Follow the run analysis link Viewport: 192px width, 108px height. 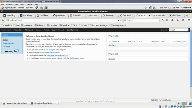50,50
